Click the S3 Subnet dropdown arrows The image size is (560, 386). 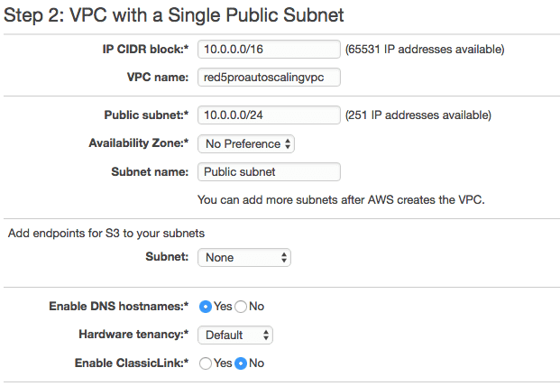(284, 257)
